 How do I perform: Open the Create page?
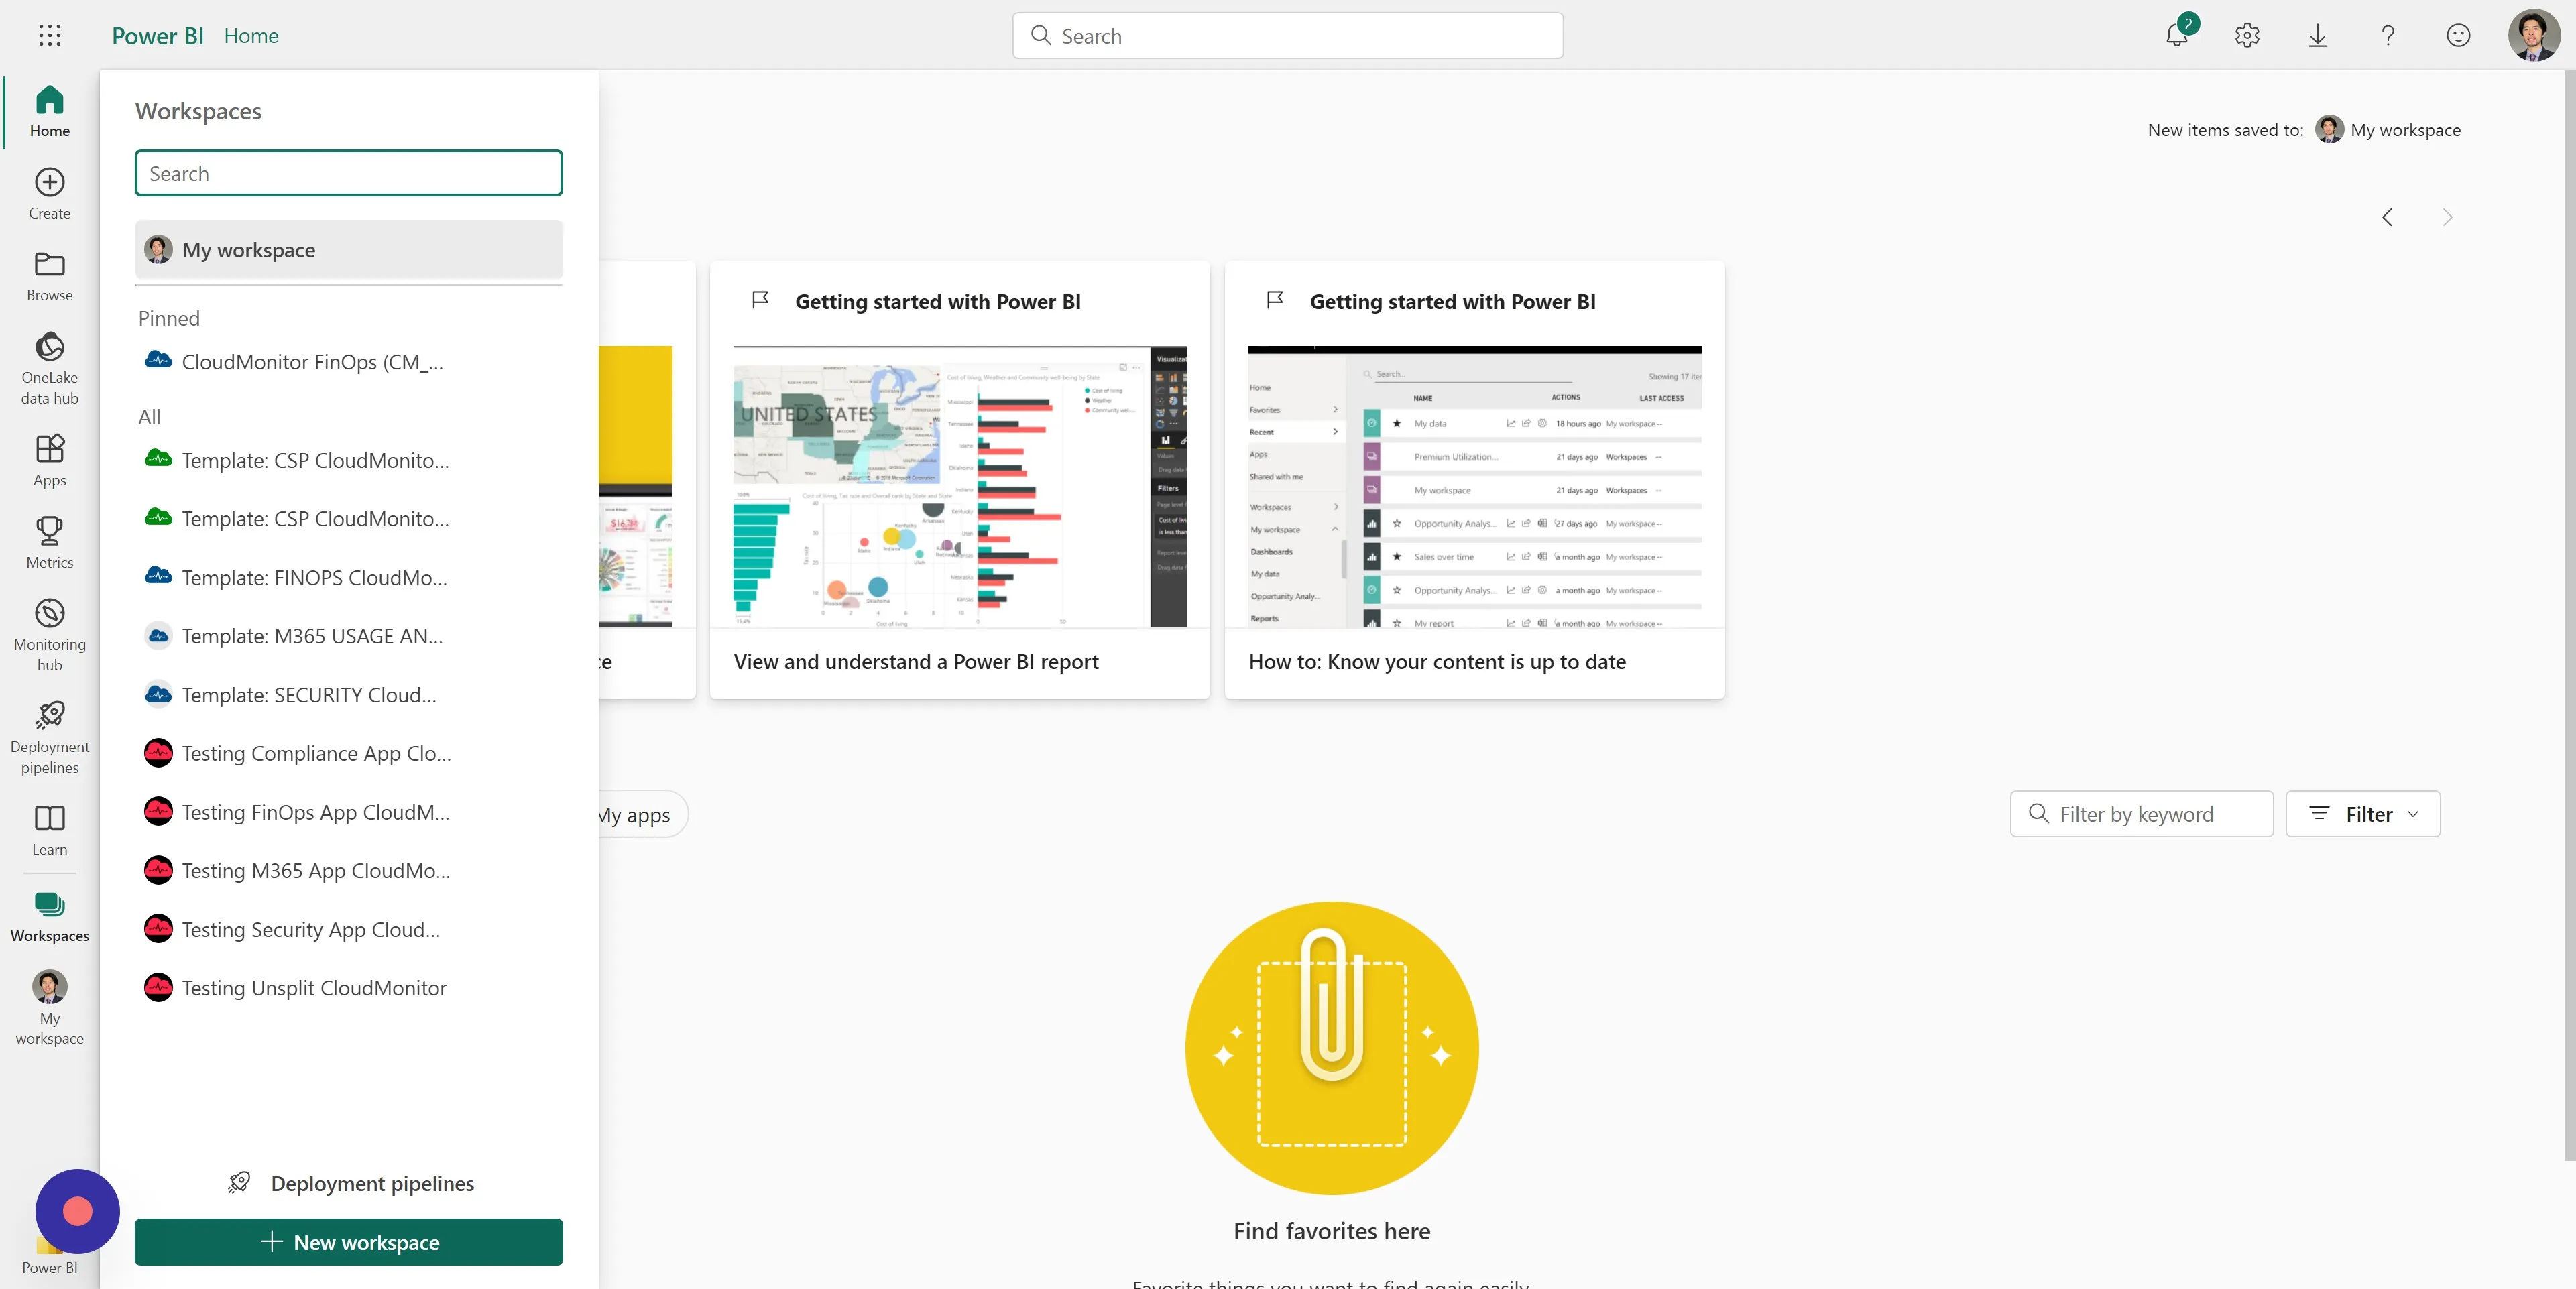pyautogui.click(x=49, y=194)
